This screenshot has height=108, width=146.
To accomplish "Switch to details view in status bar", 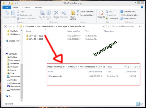I will pyautogui.click(x=138, y=104).
